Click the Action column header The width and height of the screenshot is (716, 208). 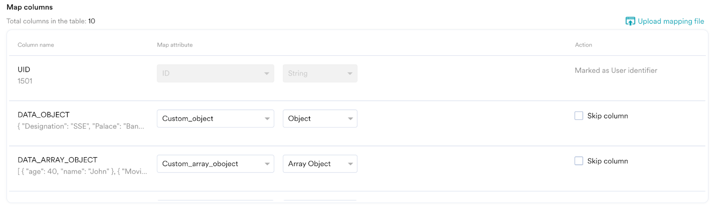pyautogui.click(x=583, y=45)
